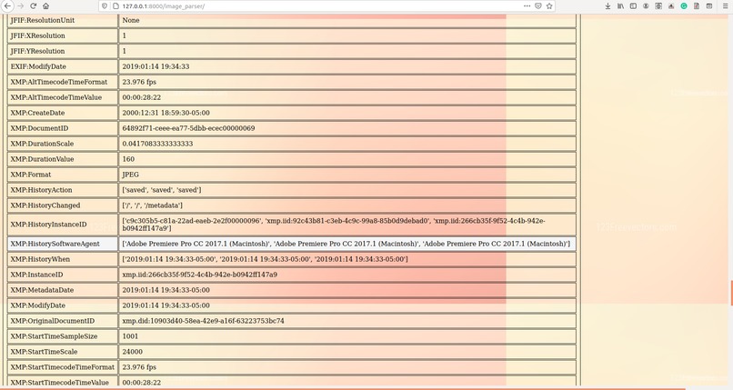Click the JFIF:ResolutionUnit None value
Viewport: 733px width, 390px height.
point(131,20)
